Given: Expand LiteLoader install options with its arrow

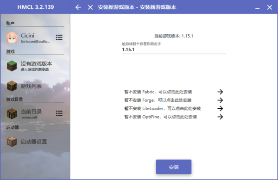Looking at the screenshot, I should pos(220,108).
